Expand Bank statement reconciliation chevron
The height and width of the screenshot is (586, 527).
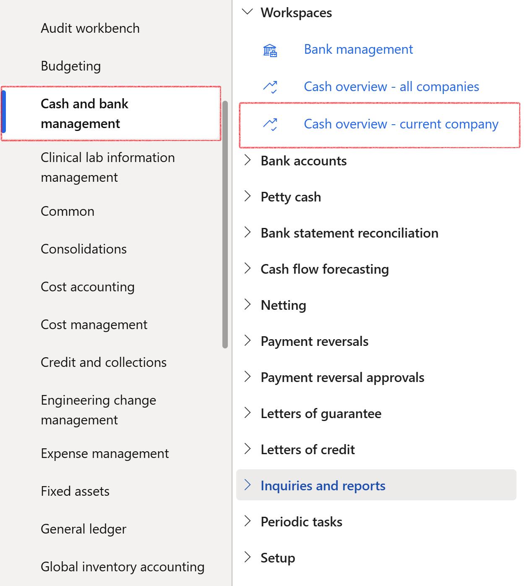[248, 233]
